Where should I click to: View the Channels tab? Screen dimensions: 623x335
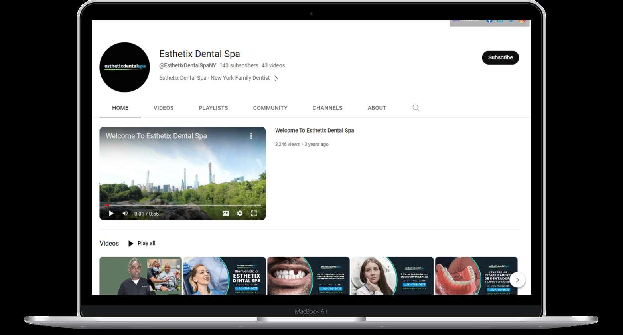(327, 108)
